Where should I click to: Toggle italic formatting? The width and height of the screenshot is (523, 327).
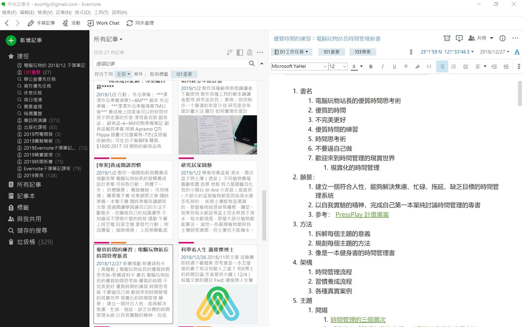[382, 66]
